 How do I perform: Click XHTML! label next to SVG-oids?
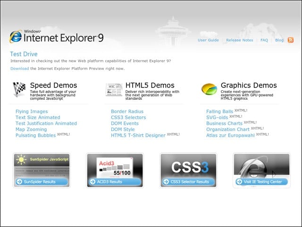click(x=236, y=116)
